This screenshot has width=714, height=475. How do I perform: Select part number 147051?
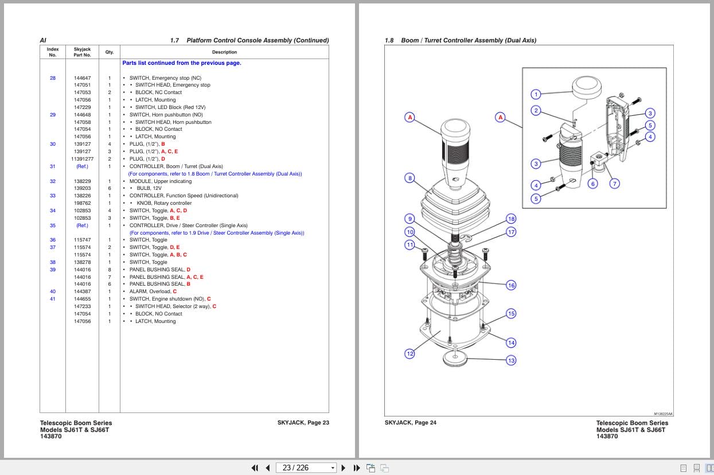tap(82, 85)
